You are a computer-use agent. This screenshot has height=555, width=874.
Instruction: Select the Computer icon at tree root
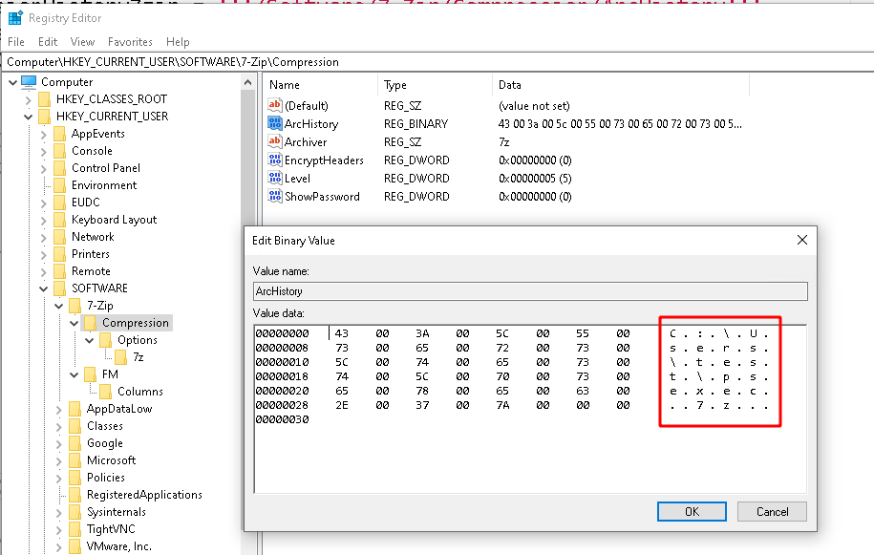pos(30,81)
